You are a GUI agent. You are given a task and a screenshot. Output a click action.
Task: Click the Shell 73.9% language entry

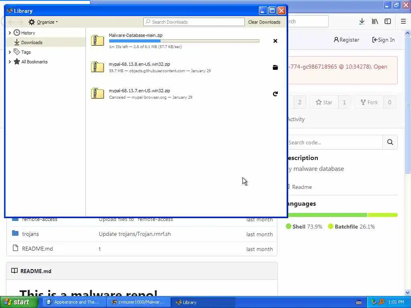(304, 227)
